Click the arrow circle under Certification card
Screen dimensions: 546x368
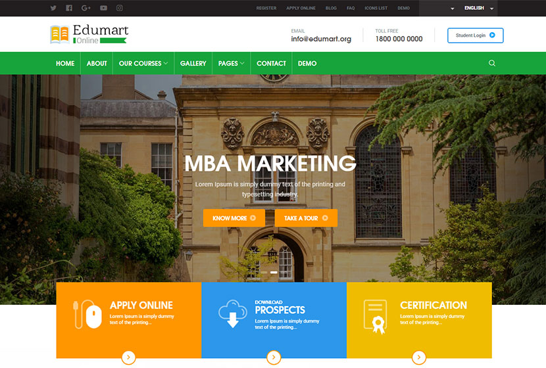[419, 357]
